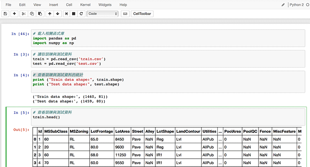Open the Kernel menu

point(85,5)
